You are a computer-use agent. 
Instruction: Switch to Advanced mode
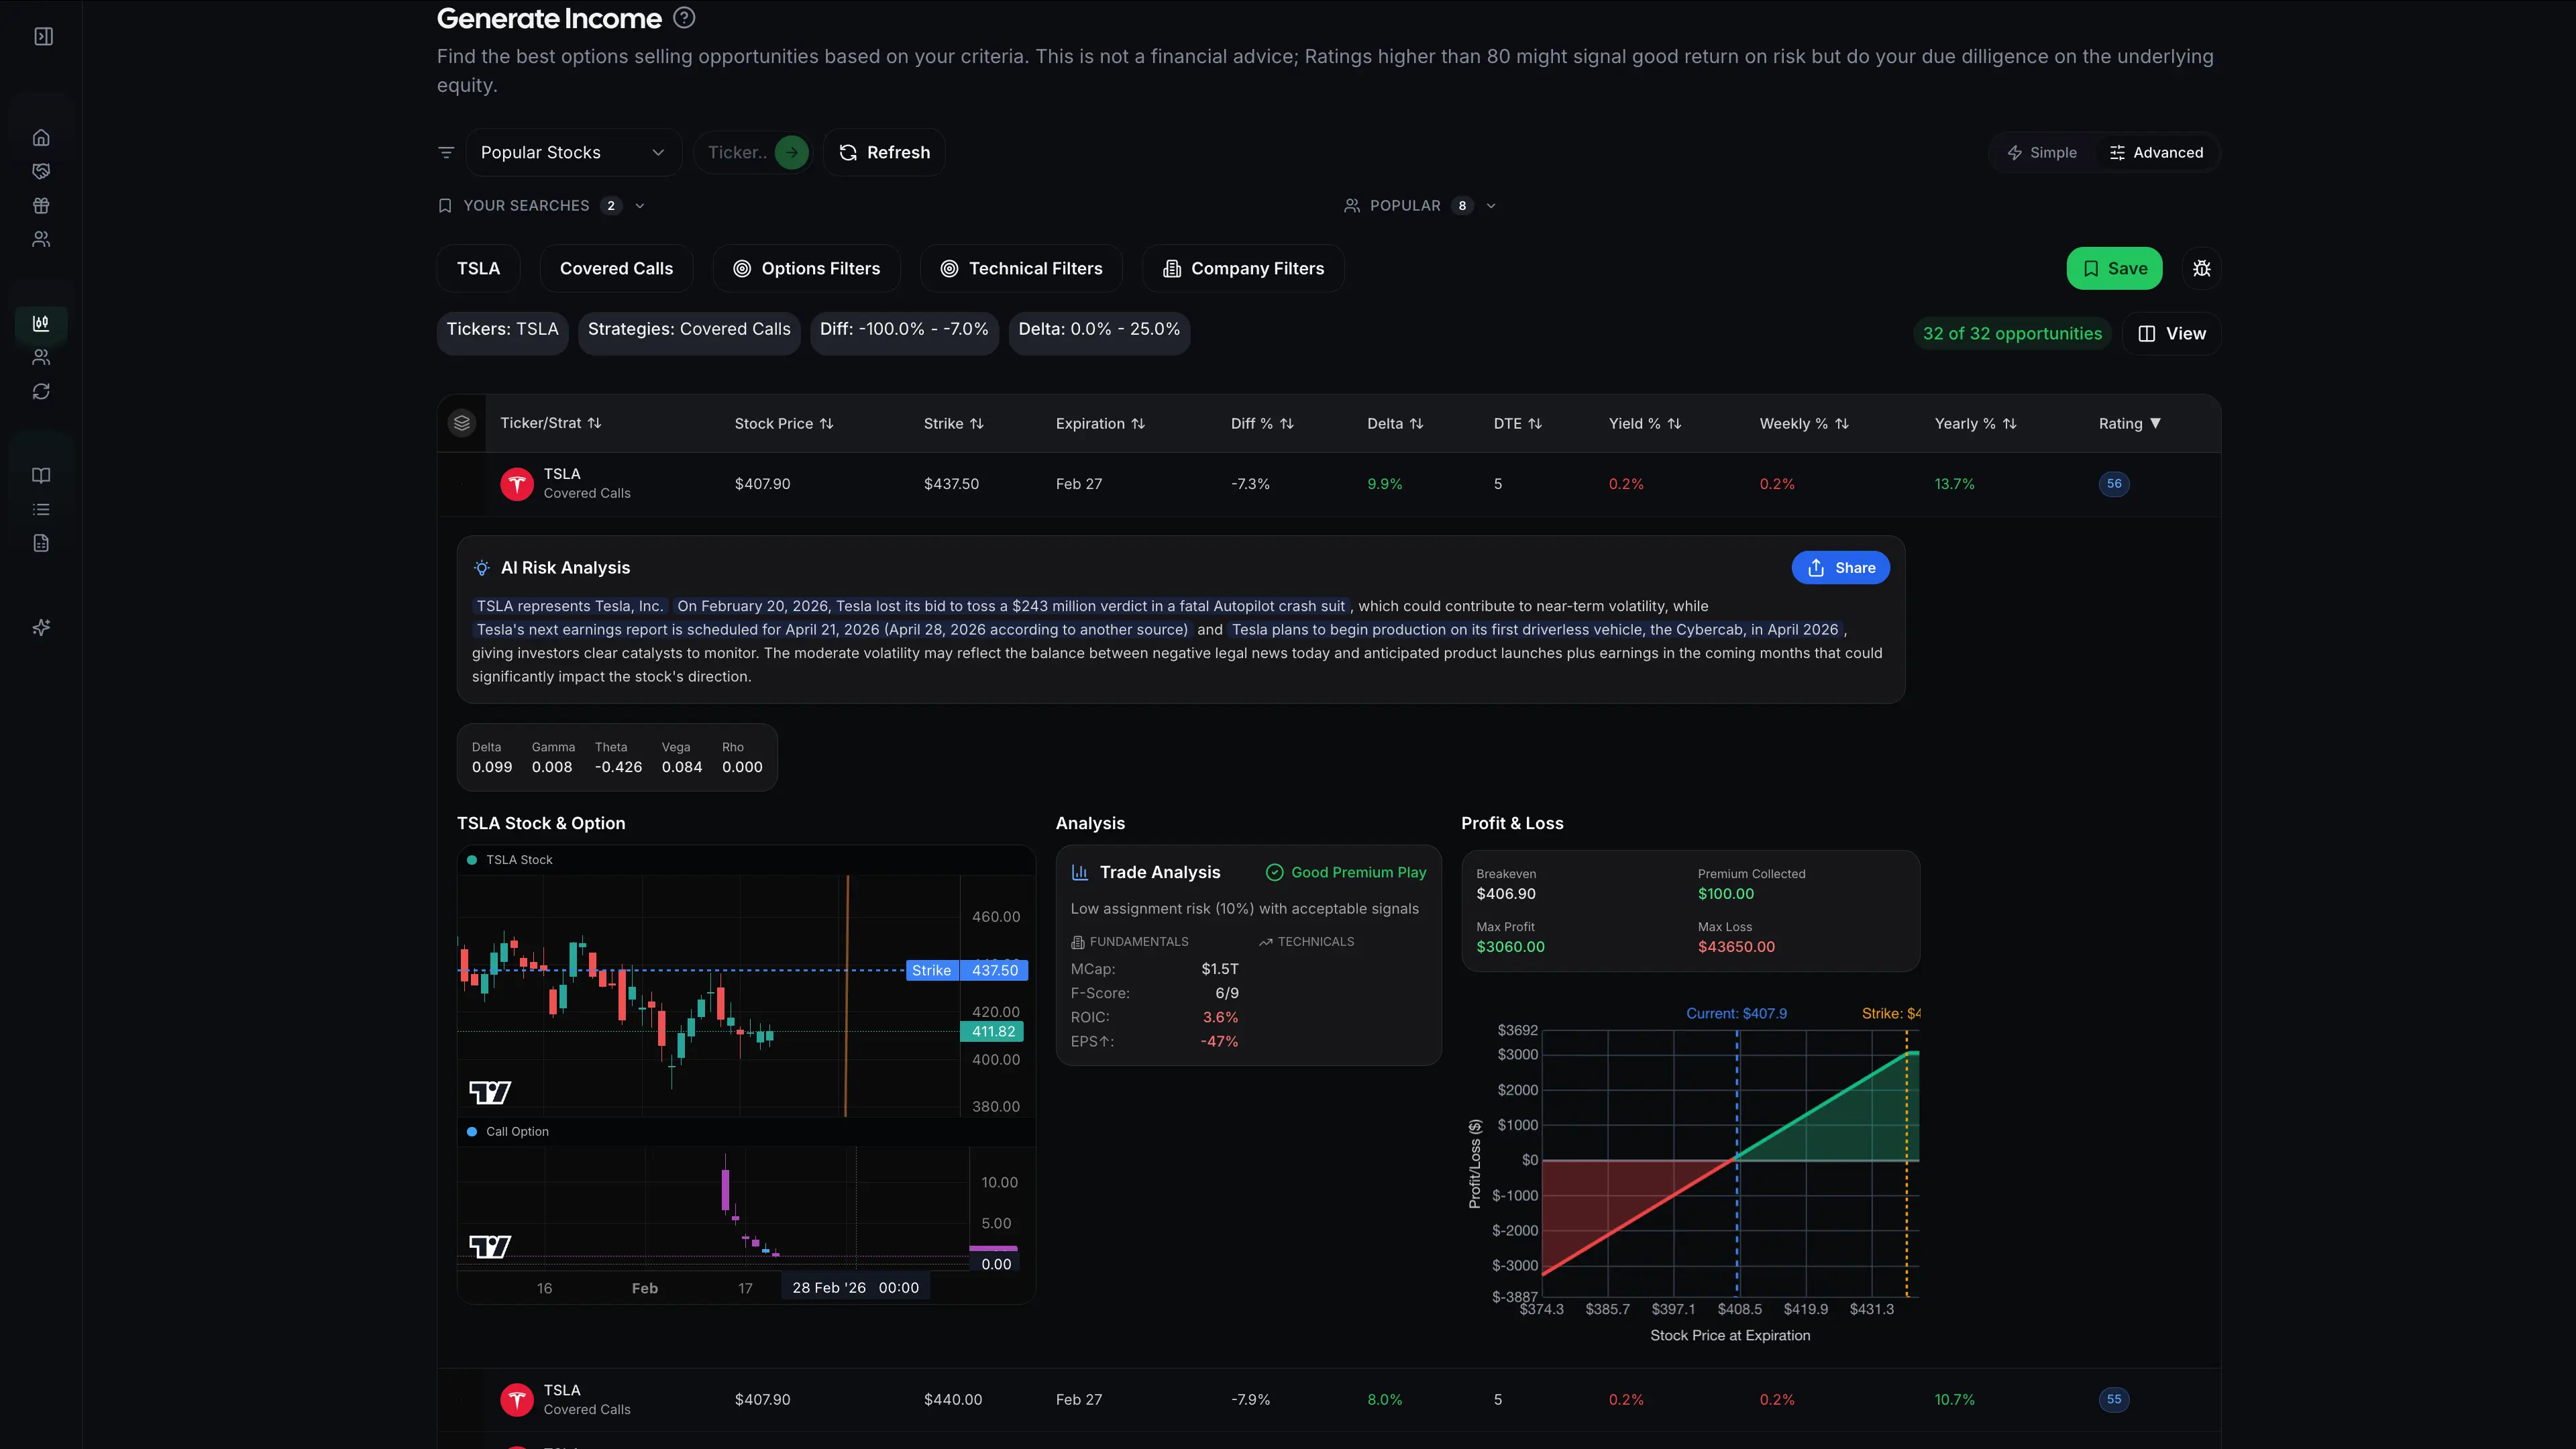(2156, 152)
